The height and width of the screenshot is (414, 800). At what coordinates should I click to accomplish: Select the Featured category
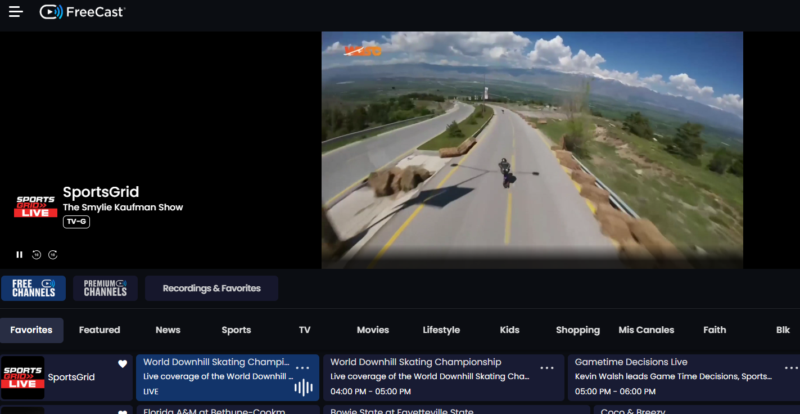[x=100, y=330]
